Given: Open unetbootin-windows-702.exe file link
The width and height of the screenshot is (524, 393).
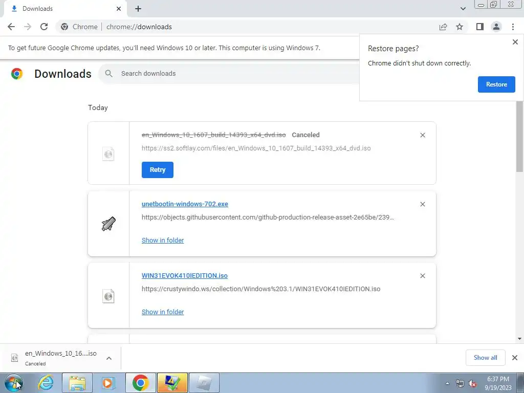Looking at the screenshot, I should [x=185, y=204].
